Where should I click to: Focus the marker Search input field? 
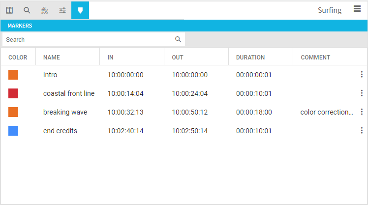[89, 39]
